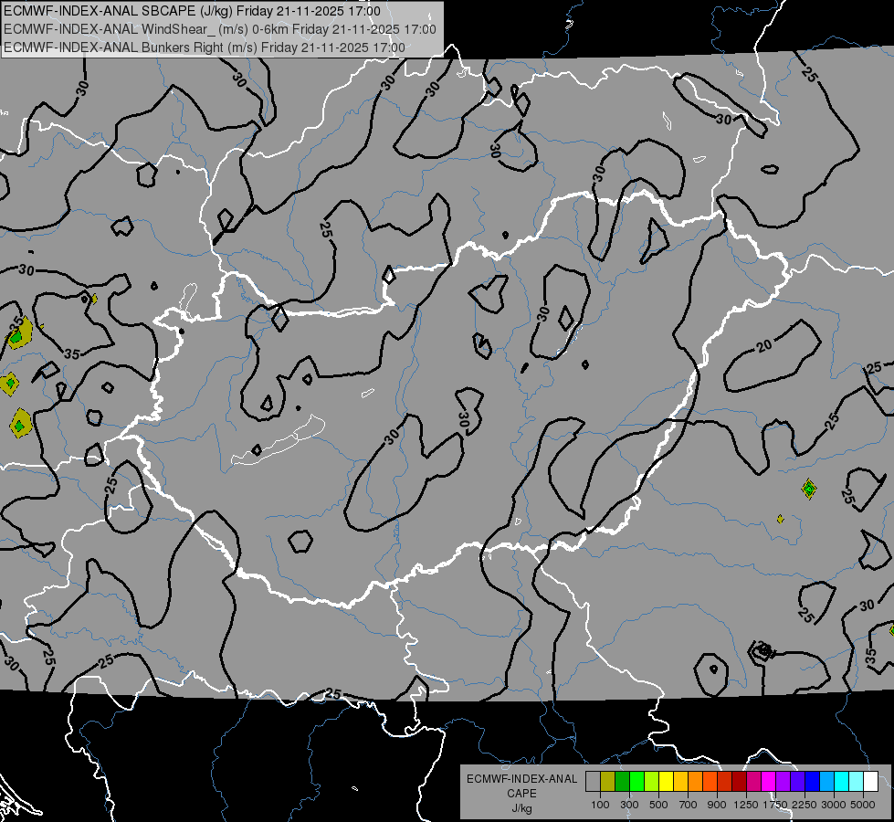Select the gray legend swatch
894x822 pixels.
[593, 782]
